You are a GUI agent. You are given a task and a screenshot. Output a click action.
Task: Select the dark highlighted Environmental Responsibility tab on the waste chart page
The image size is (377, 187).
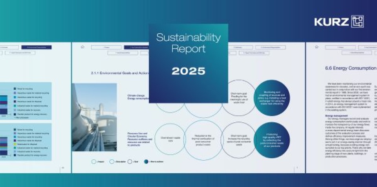click(37, 47)
